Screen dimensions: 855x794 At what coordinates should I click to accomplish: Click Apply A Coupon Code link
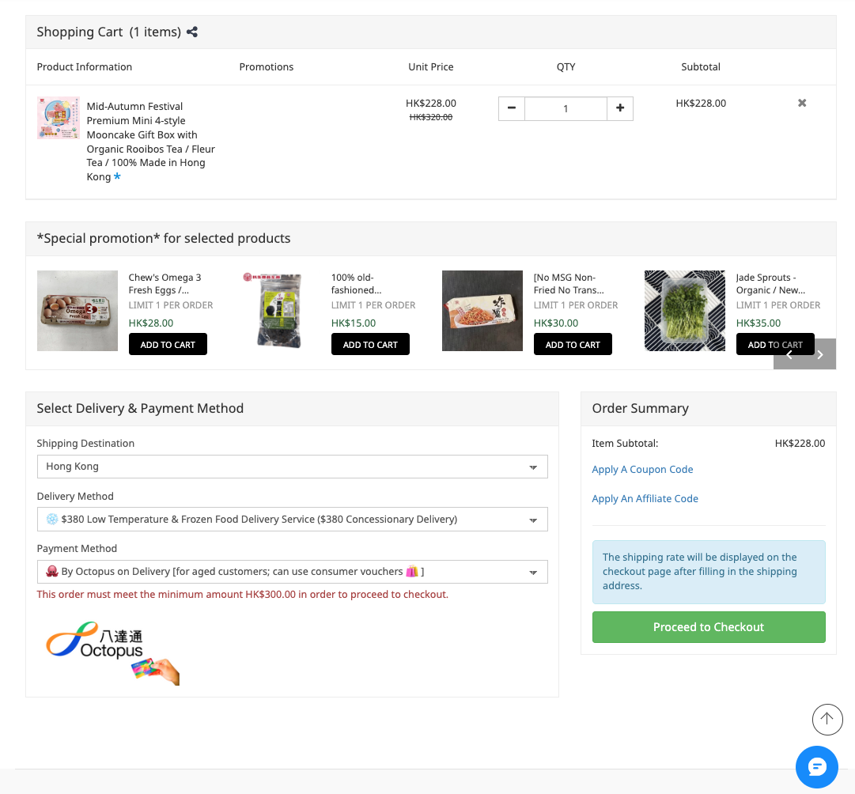pos(642,469)
